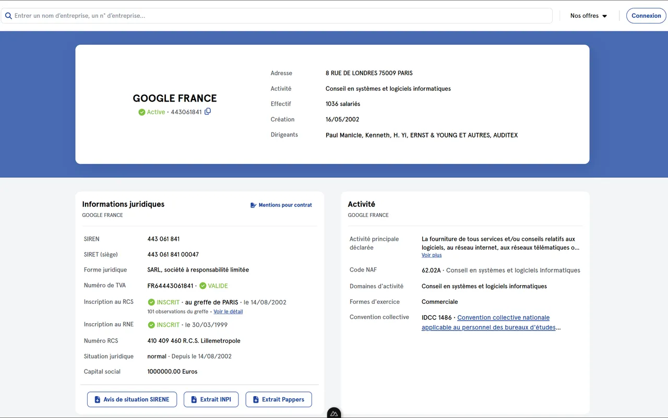Screen dimensions: 668x418
Task: Copy the SIREN number 443061841
Action: pyautogui.click(x=208, y=112)
